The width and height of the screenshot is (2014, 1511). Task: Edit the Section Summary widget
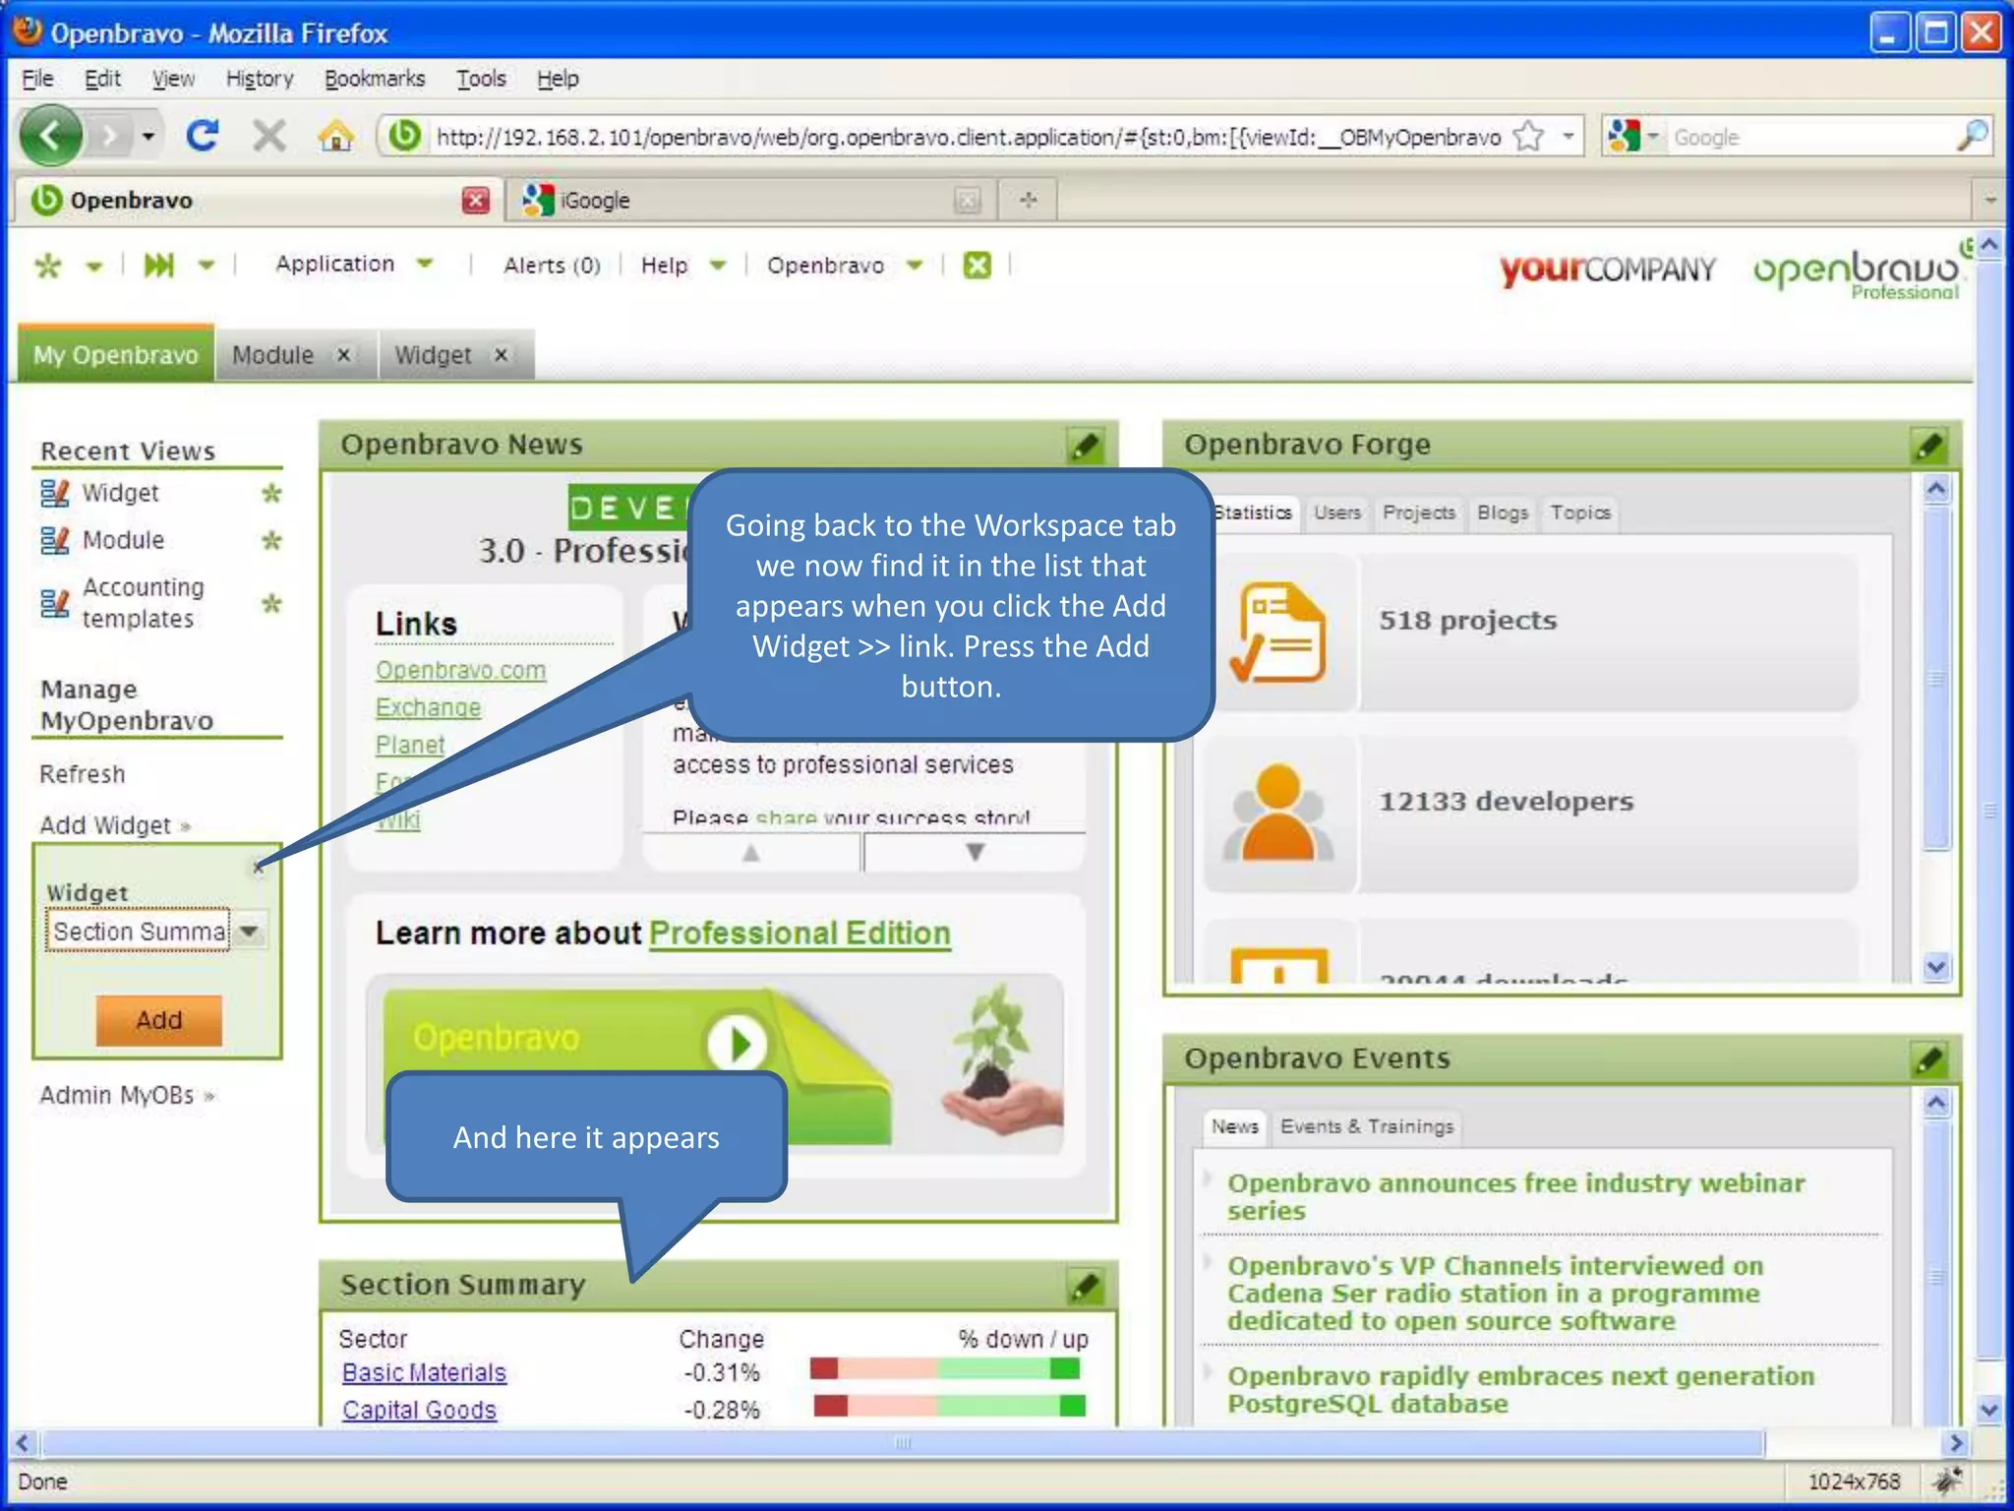click(1085, 1286)
